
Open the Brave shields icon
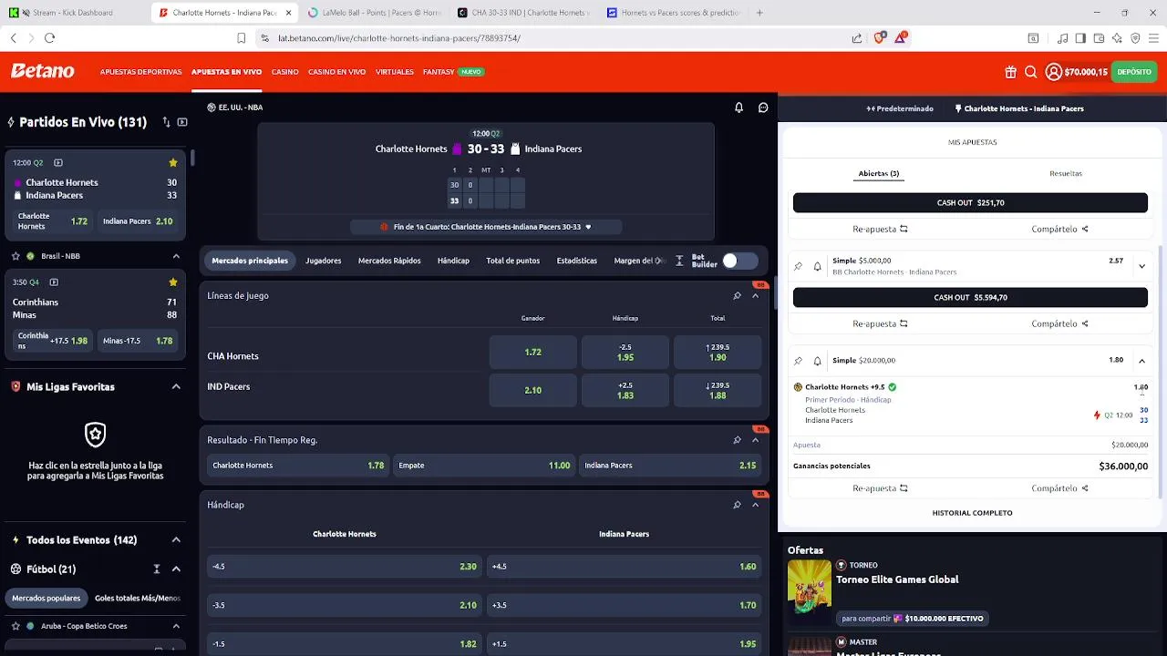click(880, 38)
